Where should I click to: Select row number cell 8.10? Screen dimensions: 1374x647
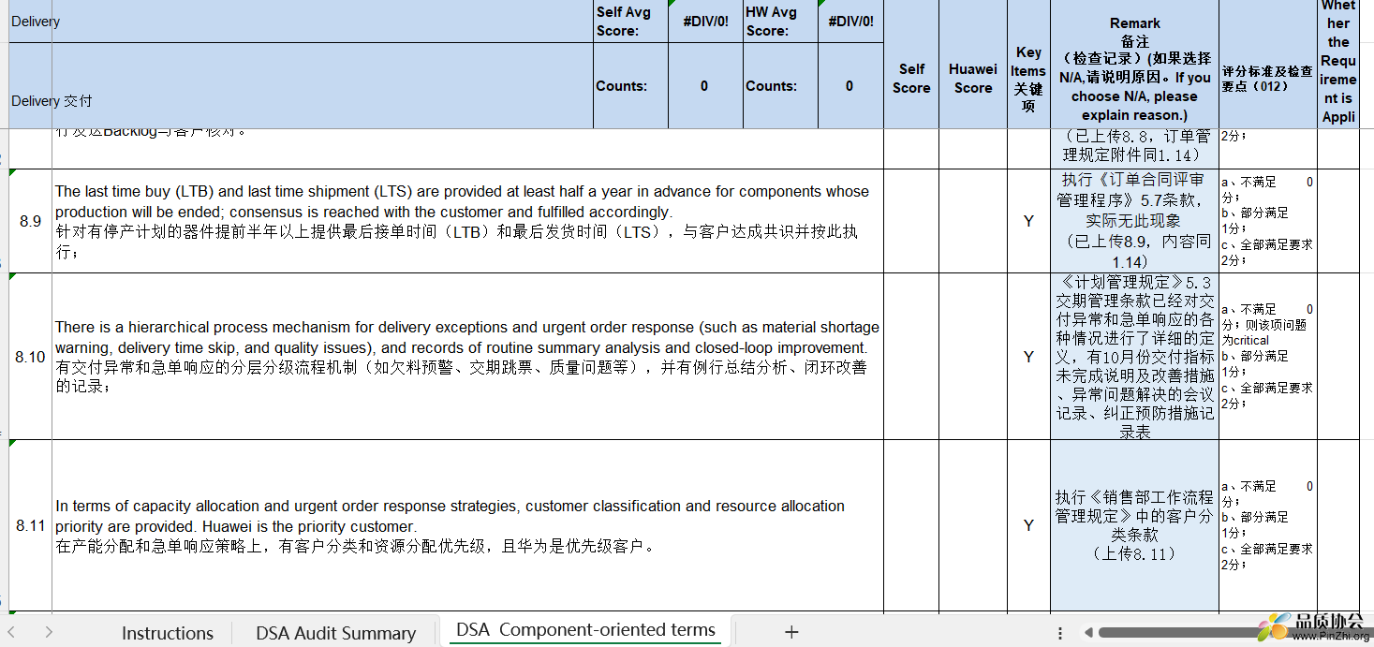pos(30,357)
